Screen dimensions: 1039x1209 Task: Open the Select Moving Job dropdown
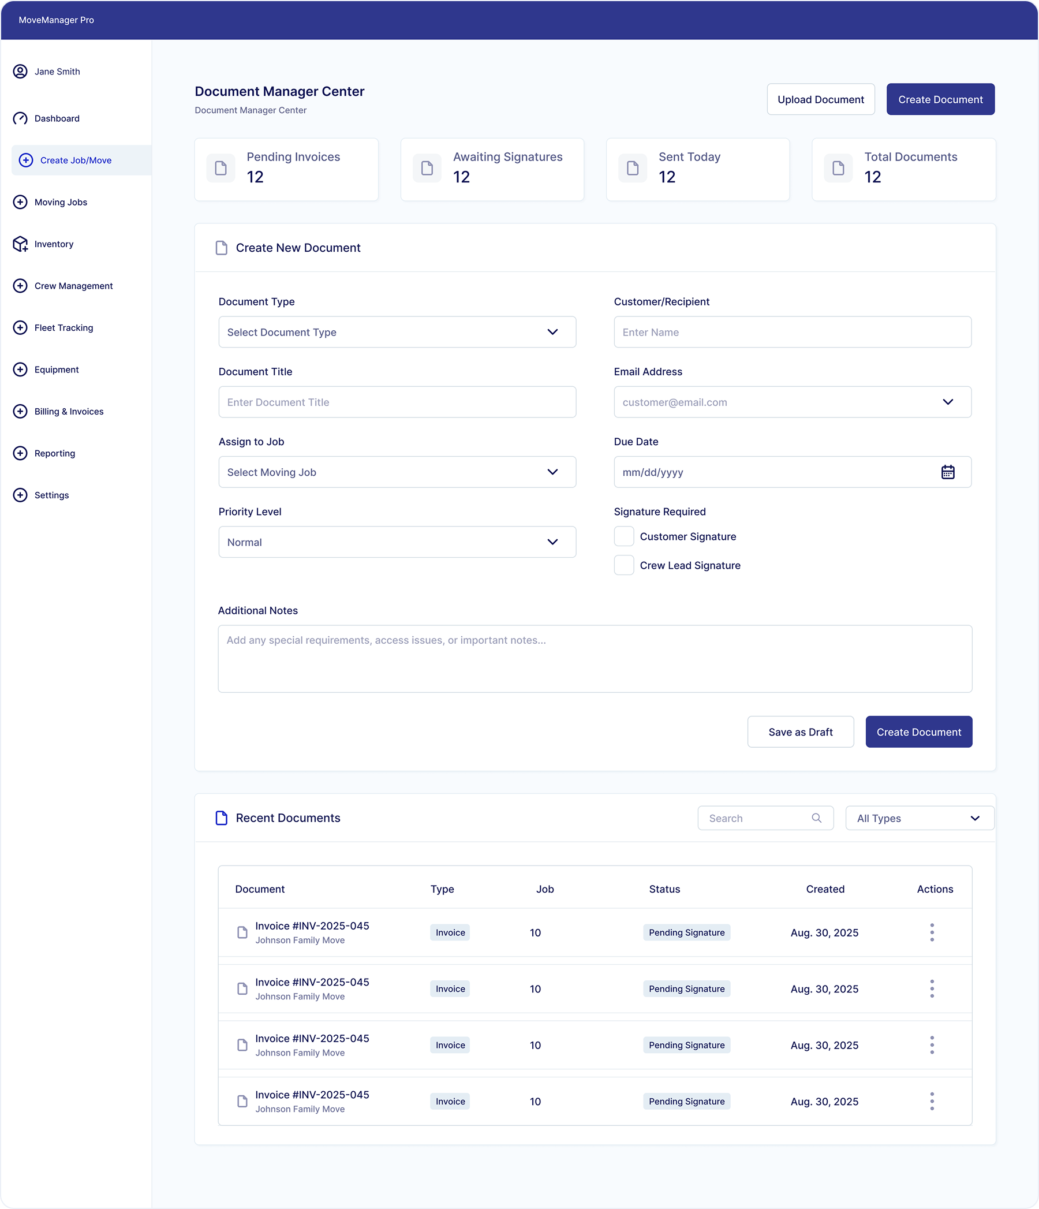397,472
